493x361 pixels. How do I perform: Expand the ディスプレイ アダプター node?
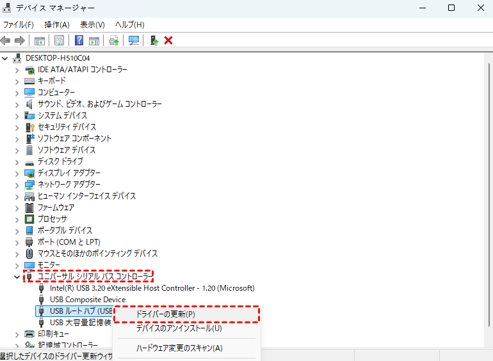pos(17,173)
